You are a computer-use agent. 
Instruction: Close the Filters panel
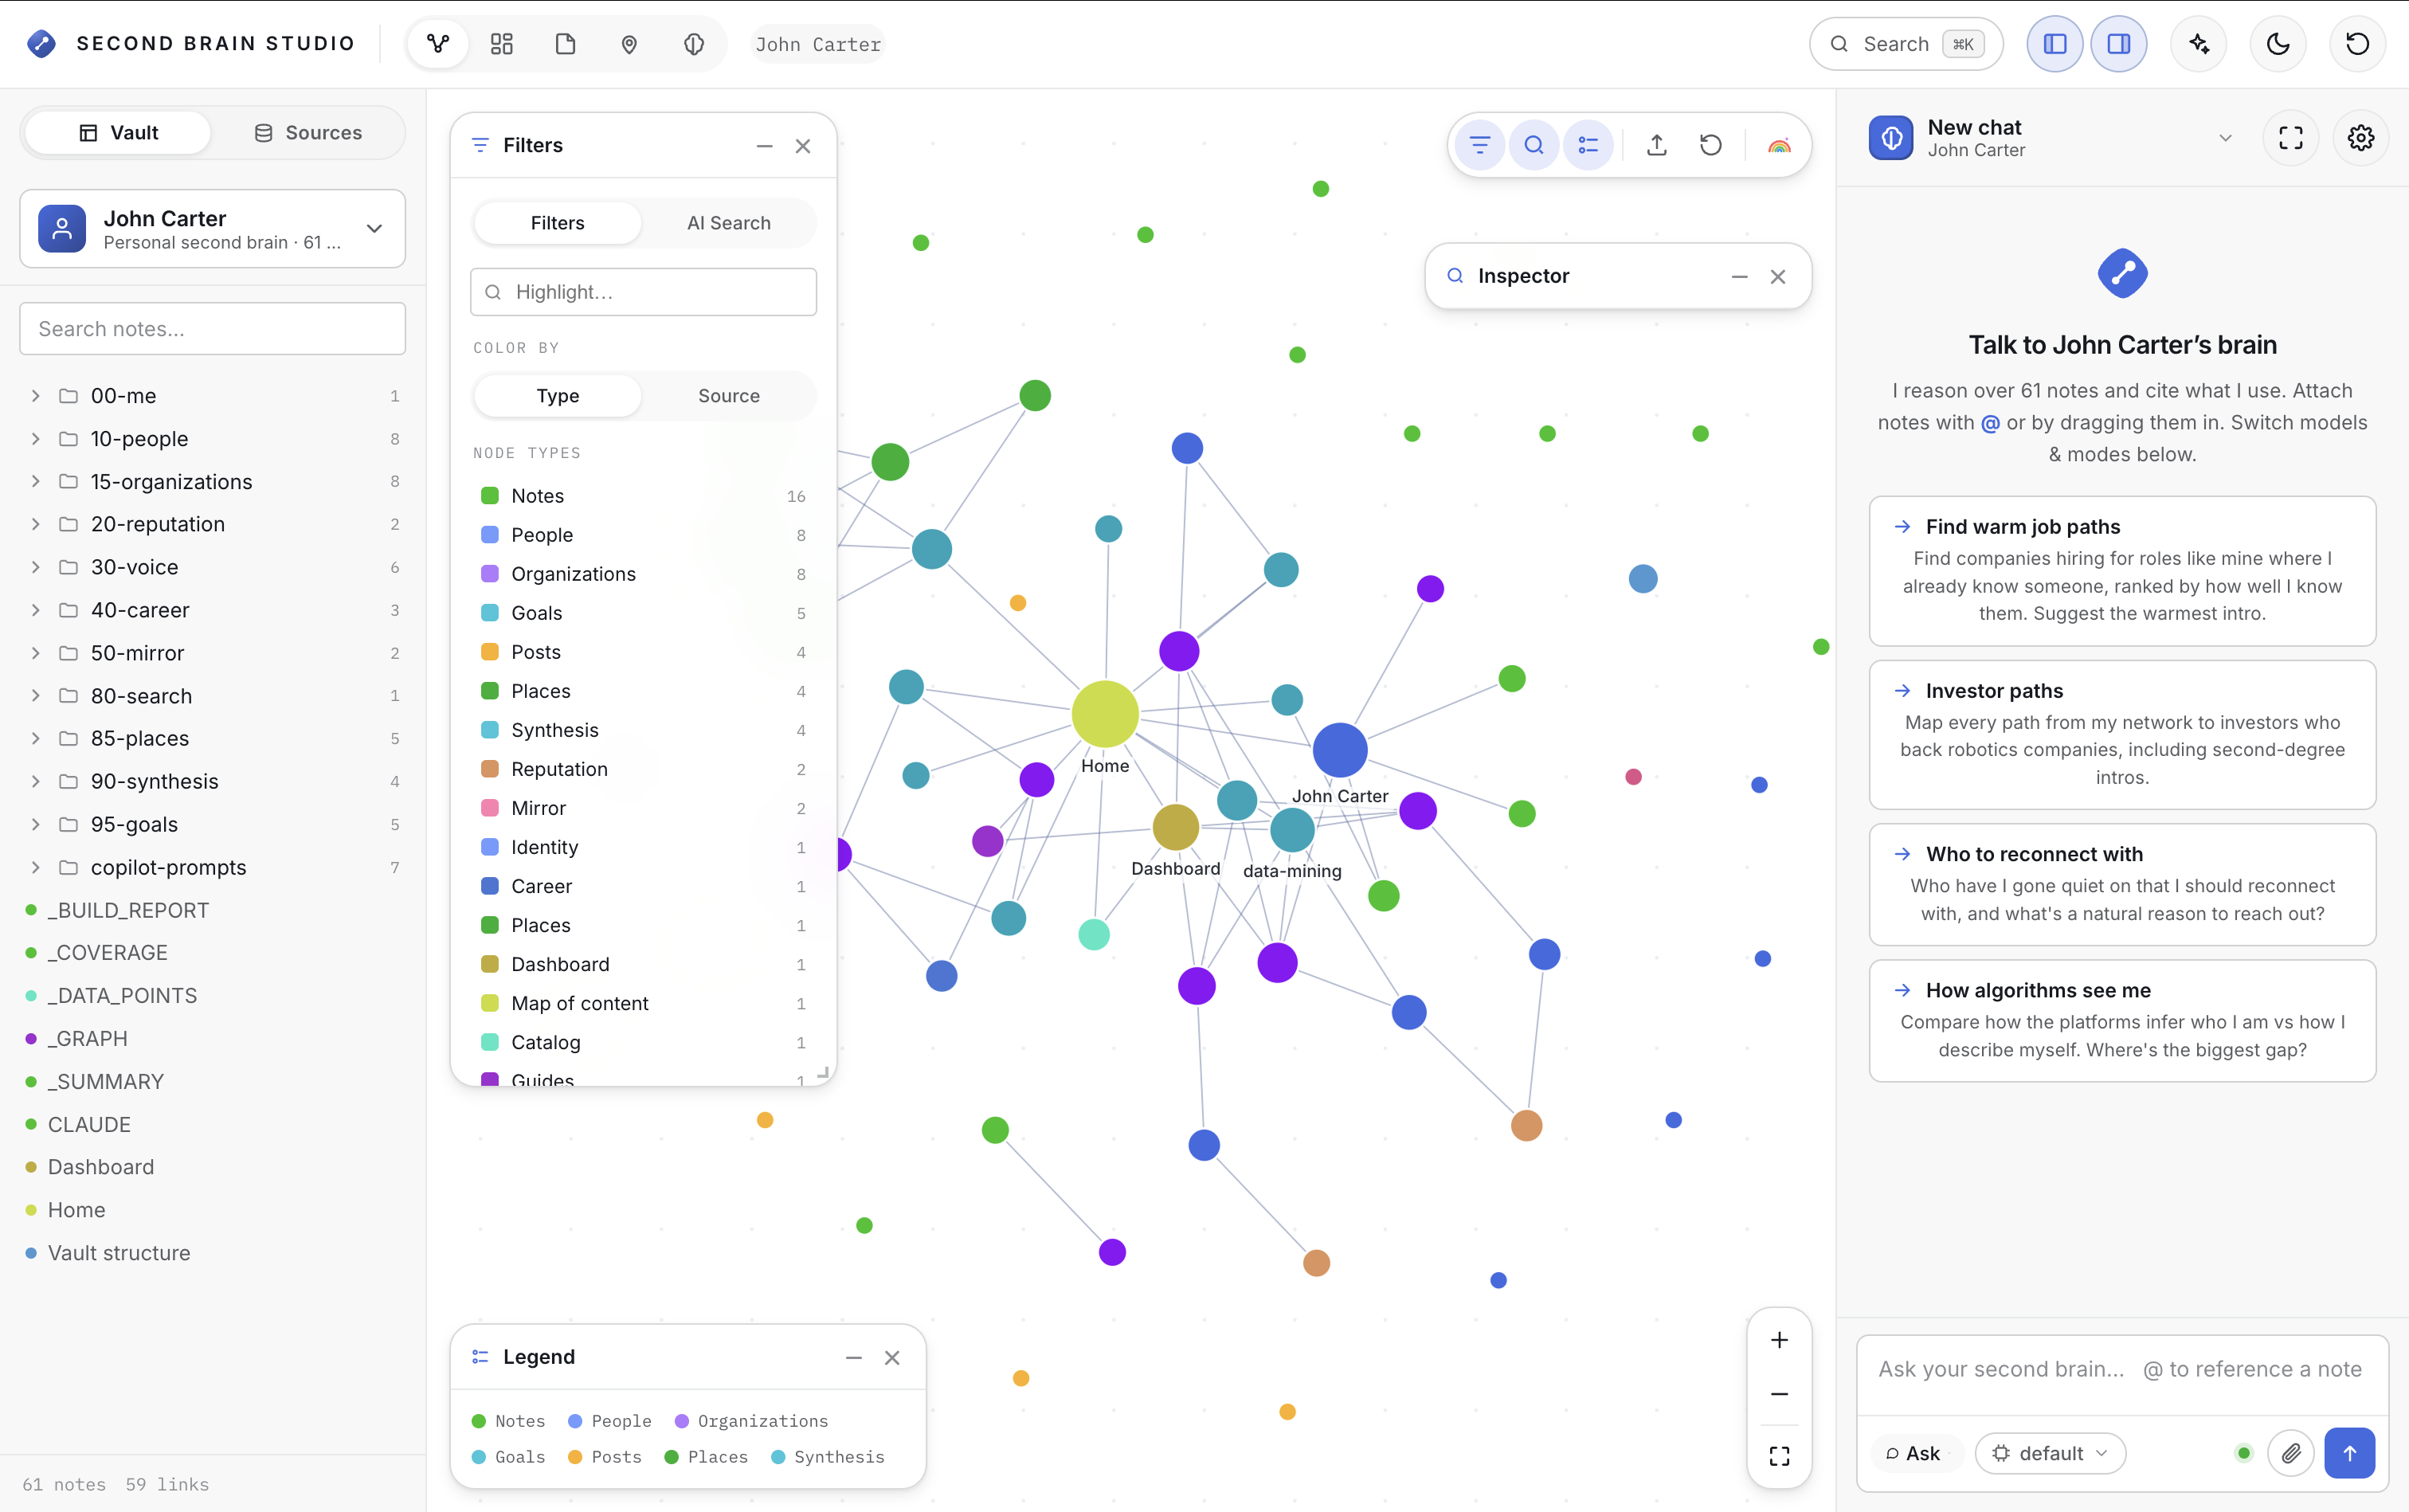click(803, 146)
